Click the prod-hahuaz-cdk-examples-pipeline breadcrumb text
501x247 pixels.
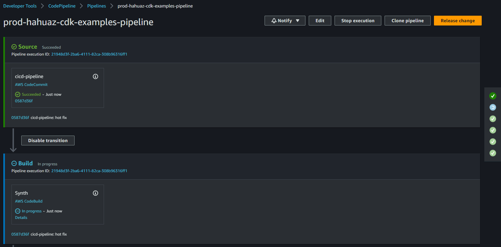[x=155, y=6]
